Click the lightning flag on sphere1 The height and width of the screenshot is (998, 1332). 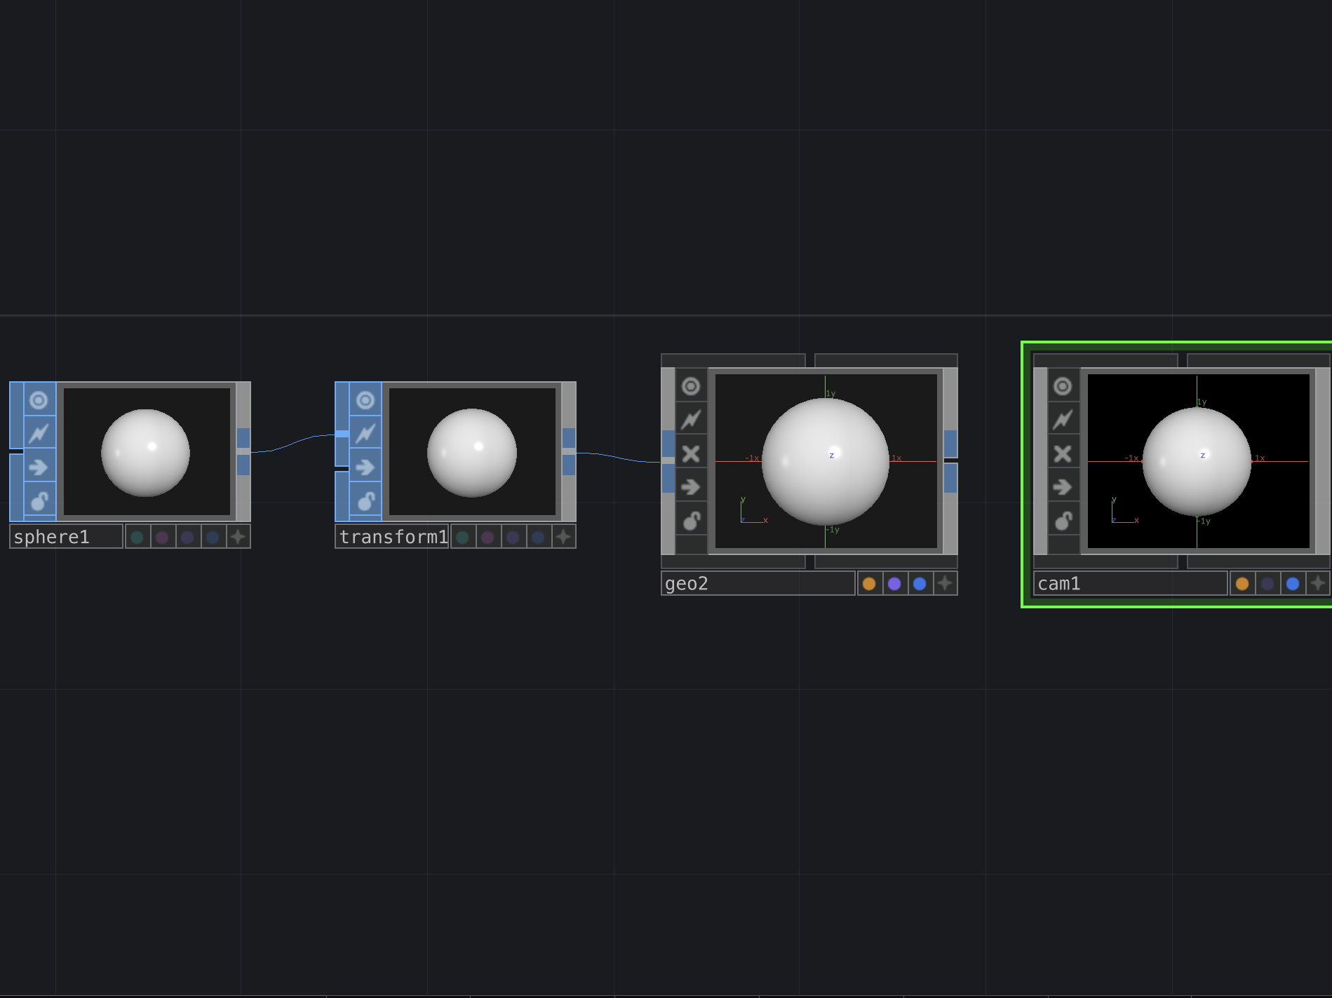[x=39, y=433]
